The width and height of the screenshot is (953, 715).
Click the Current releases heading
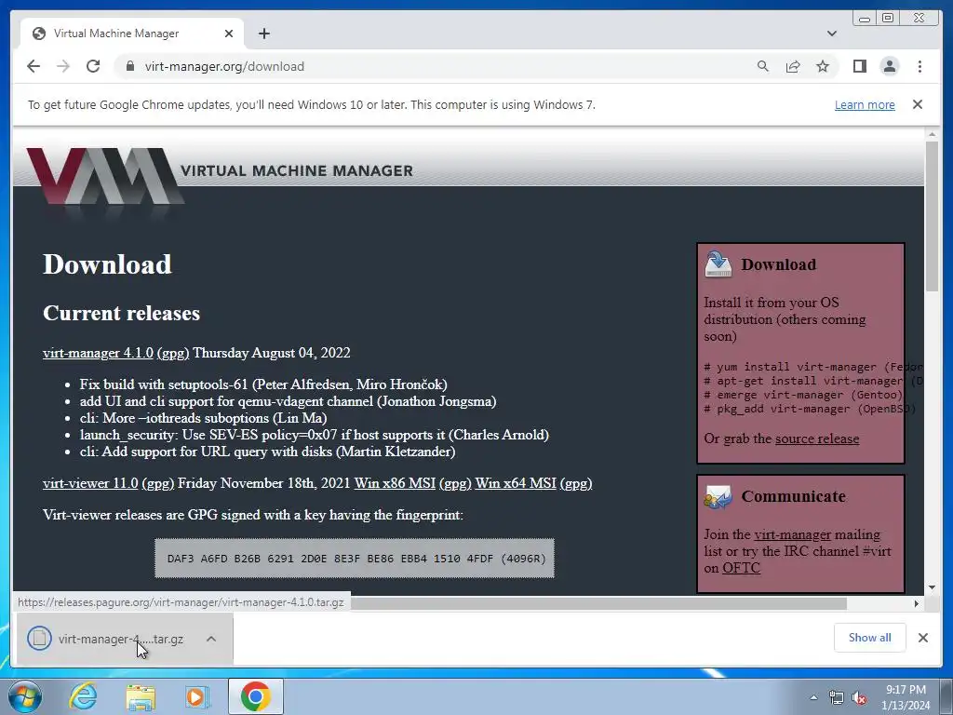(121, 313)
